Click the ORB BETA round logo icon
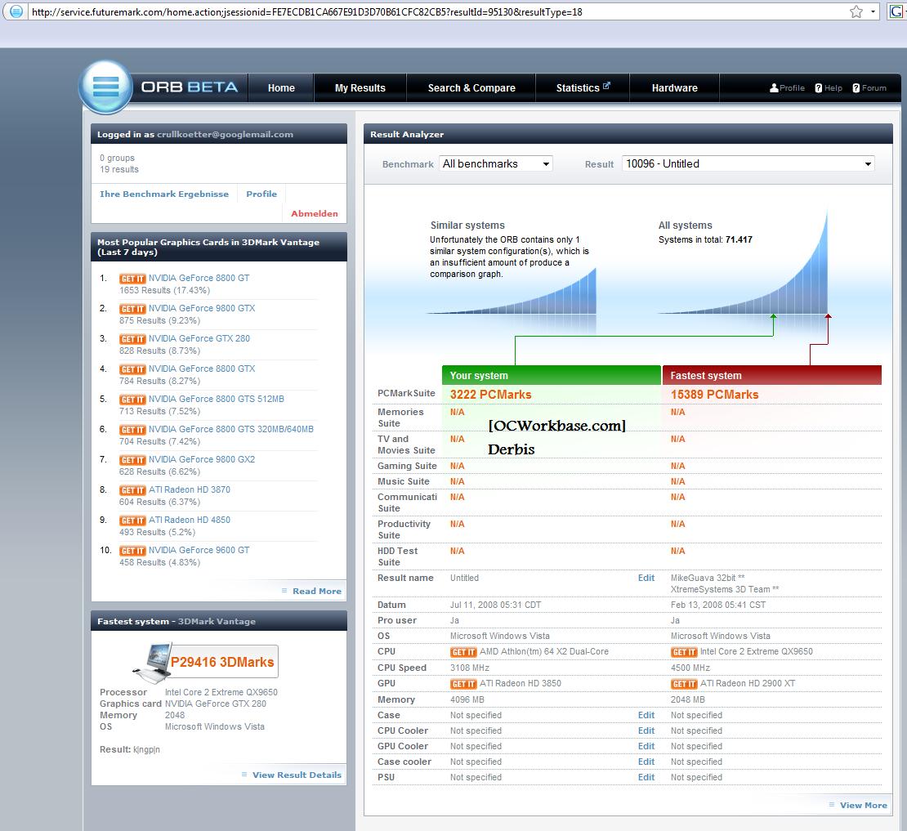The image size is (907, 831). coord(106,87)
